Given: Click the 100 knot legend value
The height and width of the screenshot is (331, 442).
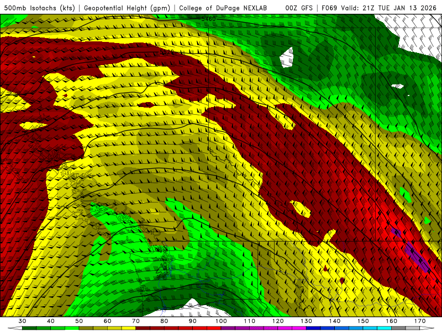Looking at the screenshot, I should [x=222, y=321].
